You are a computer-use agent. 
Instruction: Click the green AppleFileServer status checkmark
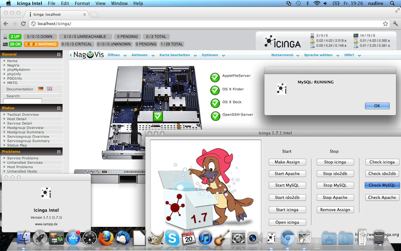tap(215, 77)
